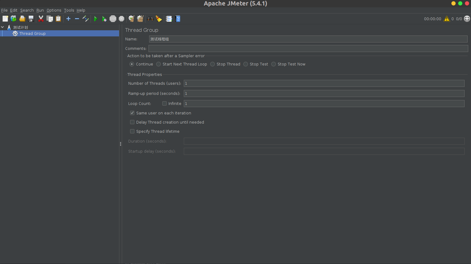Screen dimensions: 471x264
Task: Click the Duration (seconds) input field
Action: (324, 141)
